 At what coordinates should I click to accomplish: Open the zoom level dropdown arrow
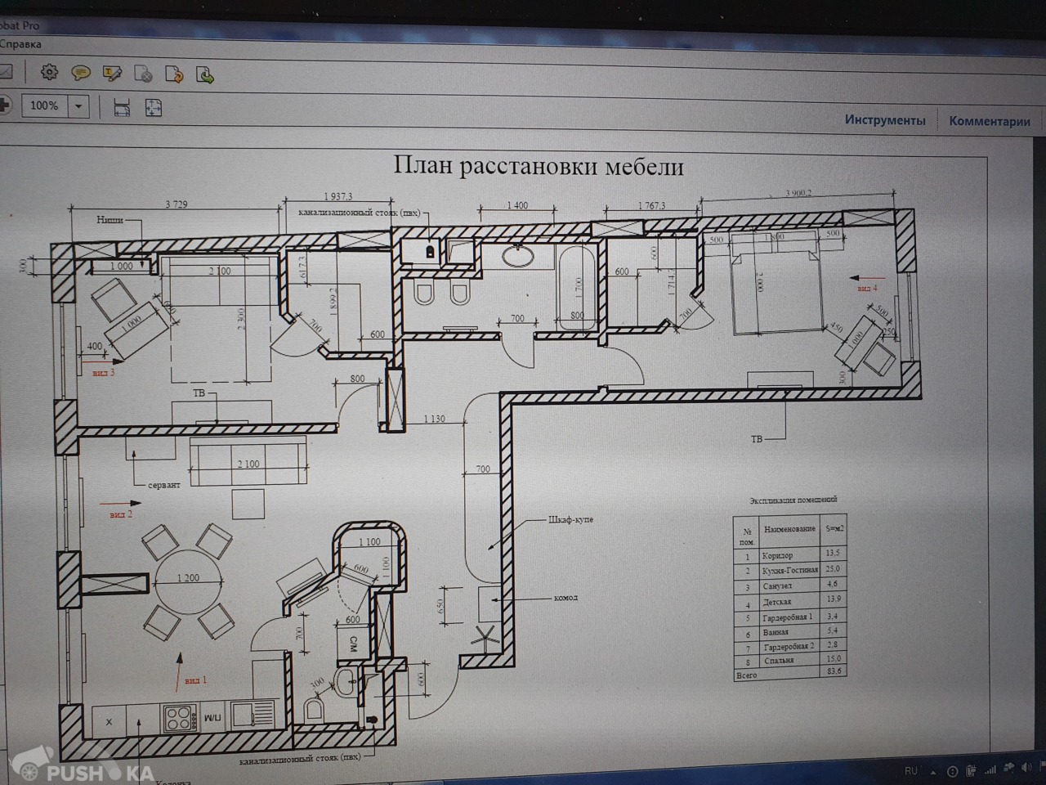point(78,106)
